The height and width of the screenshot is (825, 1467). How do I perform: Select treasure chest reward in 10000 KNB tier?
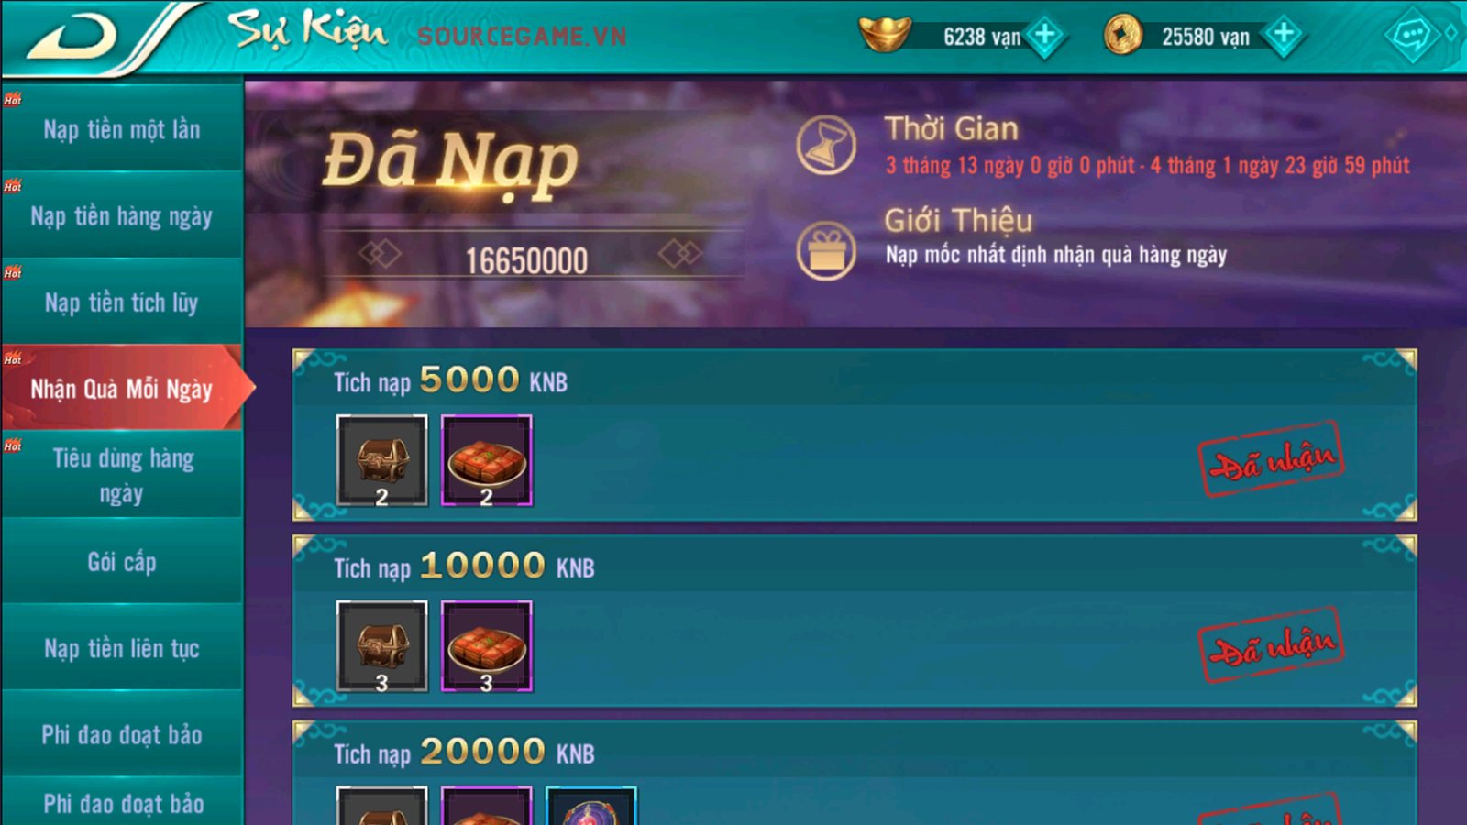click(381, 646)
